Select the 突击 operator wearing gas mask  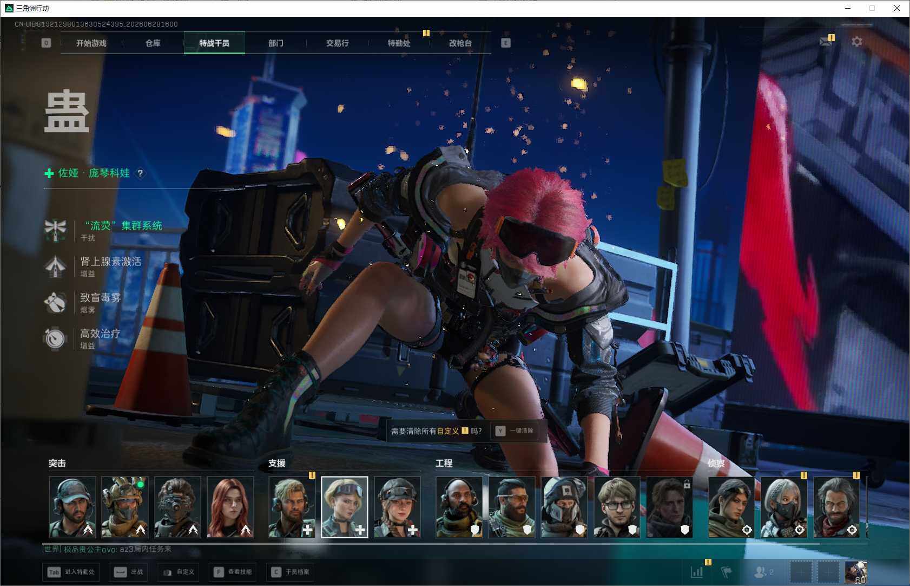(177, 507)
